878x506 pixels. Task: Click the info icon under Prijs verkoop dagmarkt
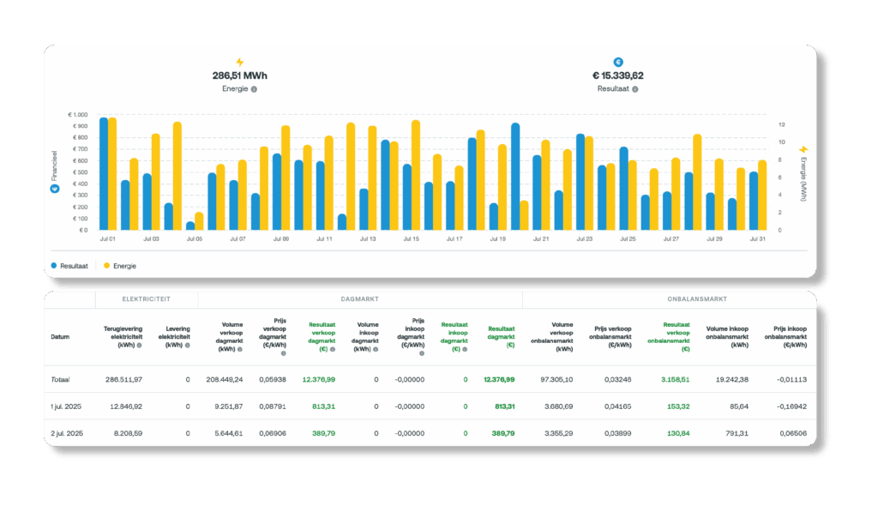click(283, 353)
